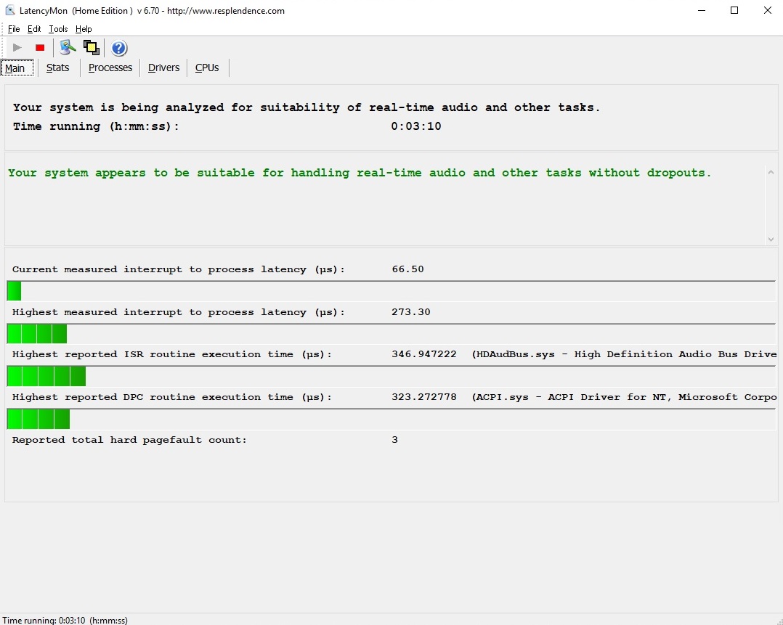Click the 273.30 highest latency value
The image size is (783, 625).
pos(411,312)
